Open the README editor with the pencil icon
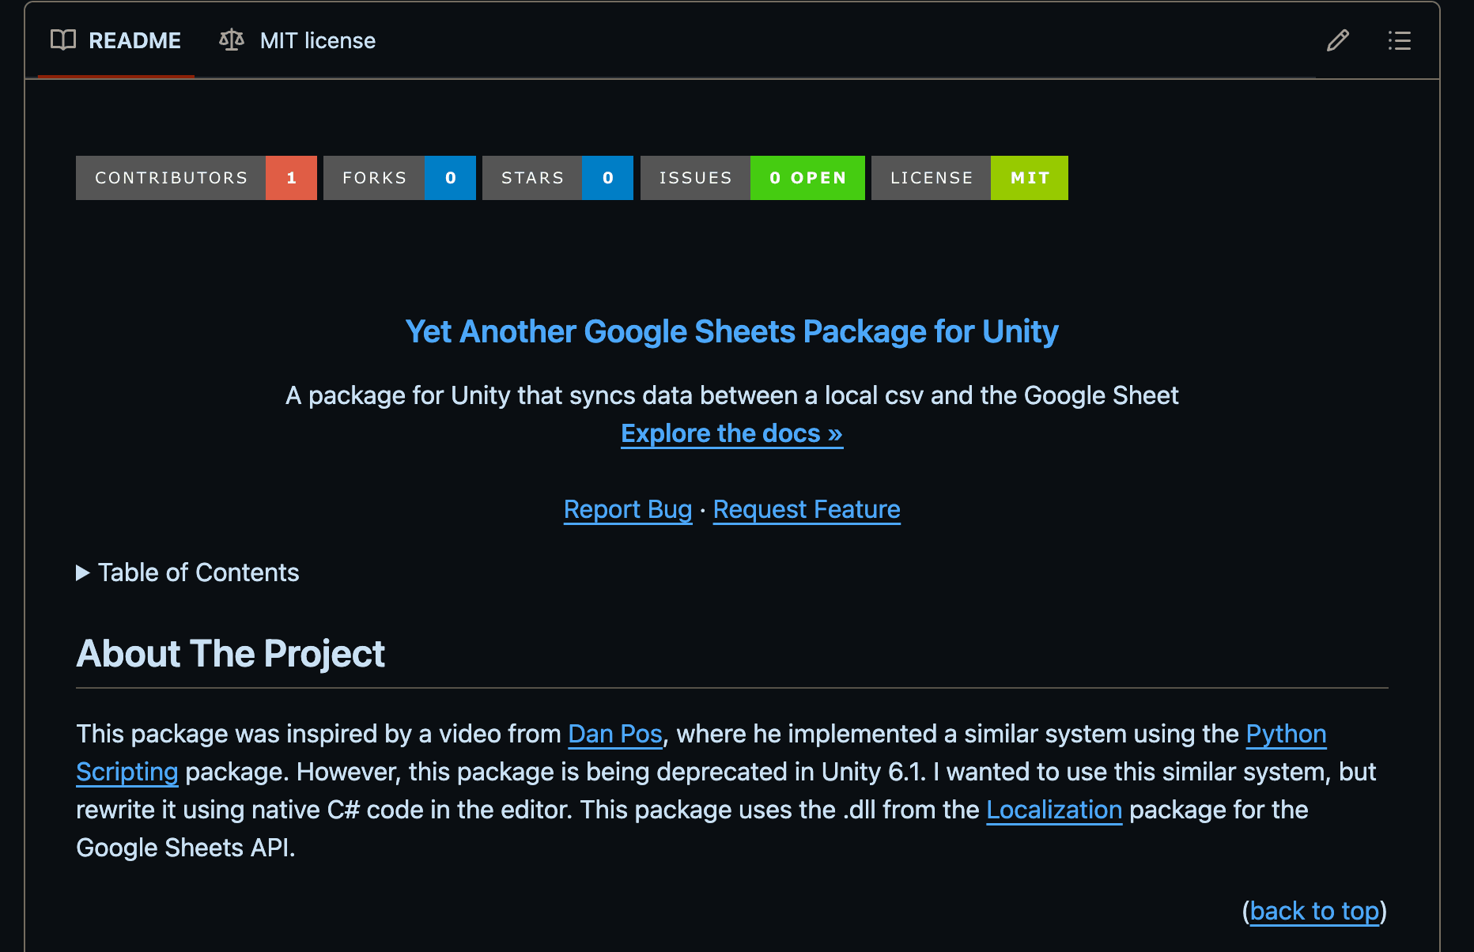Viewport: 1474px width, 952px height. pos(1337,40)
